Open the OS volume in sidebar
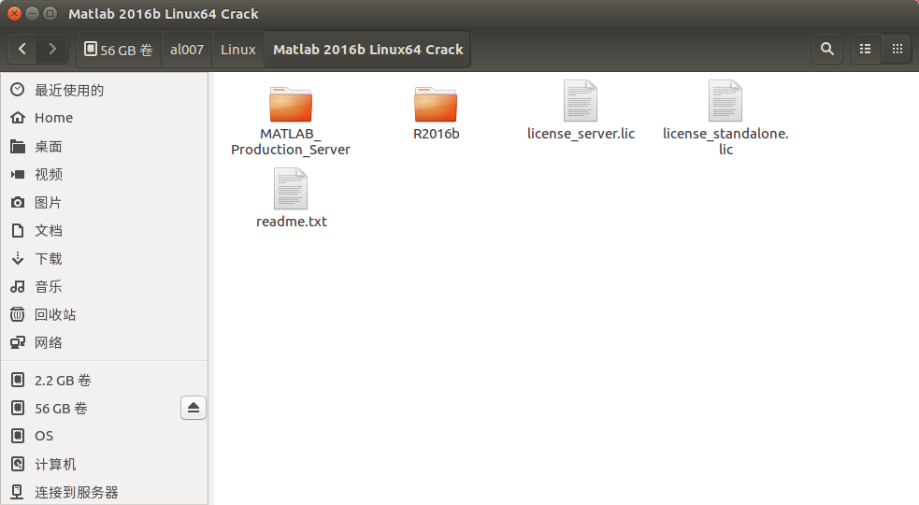The width and height of the screenshot is (919, 505). point(105,436)
